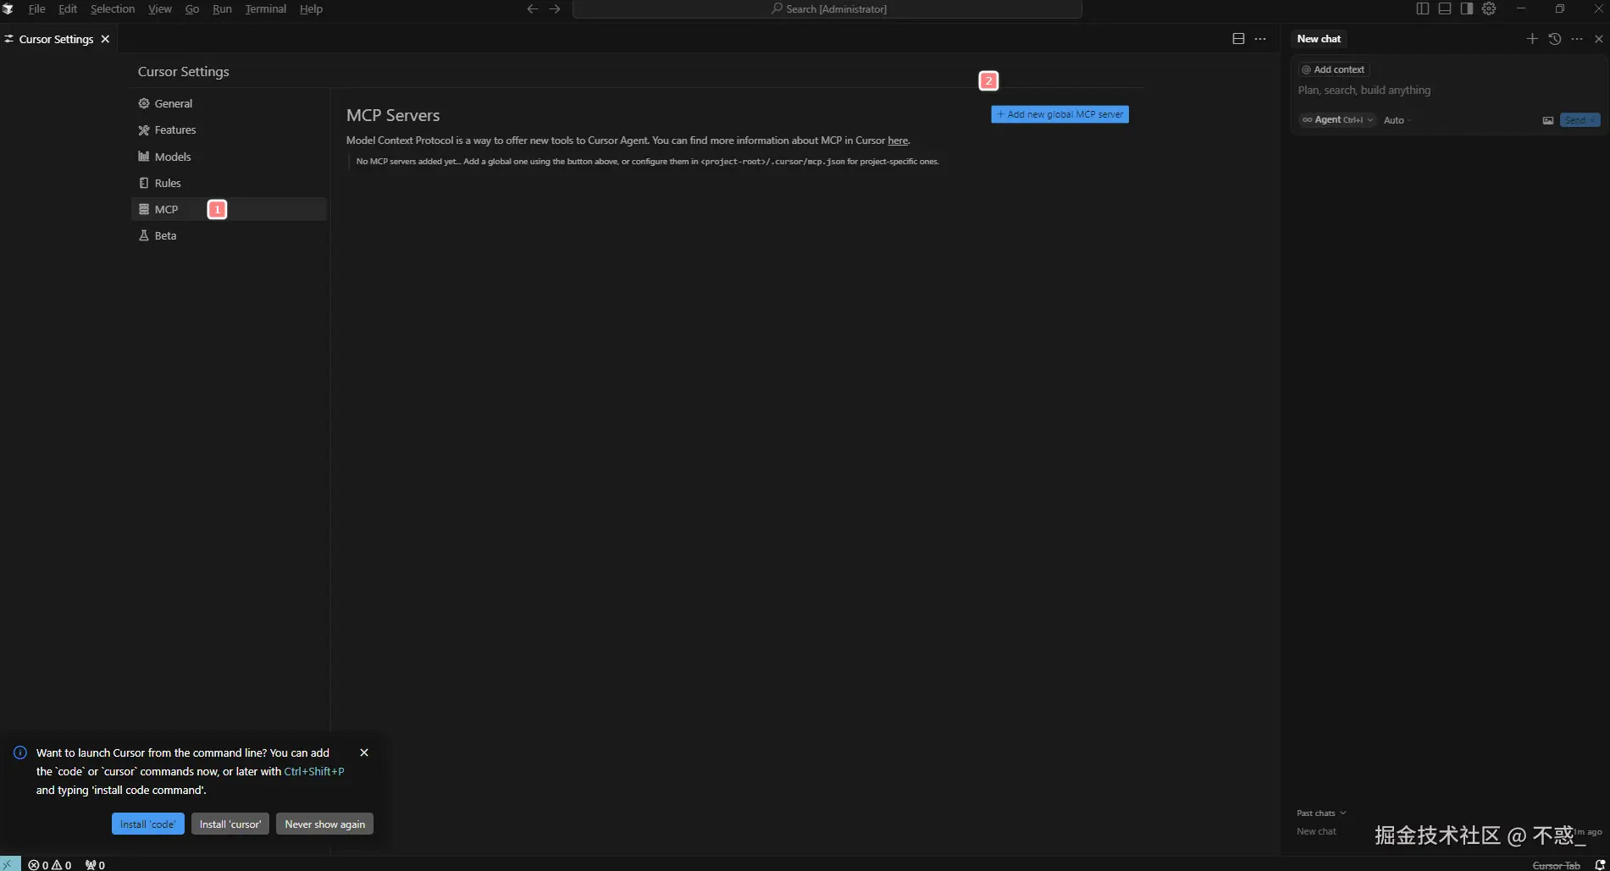Open notifications bell in status bar
The height and width of the screenshot is (871, 1610).
(1600, 865)
